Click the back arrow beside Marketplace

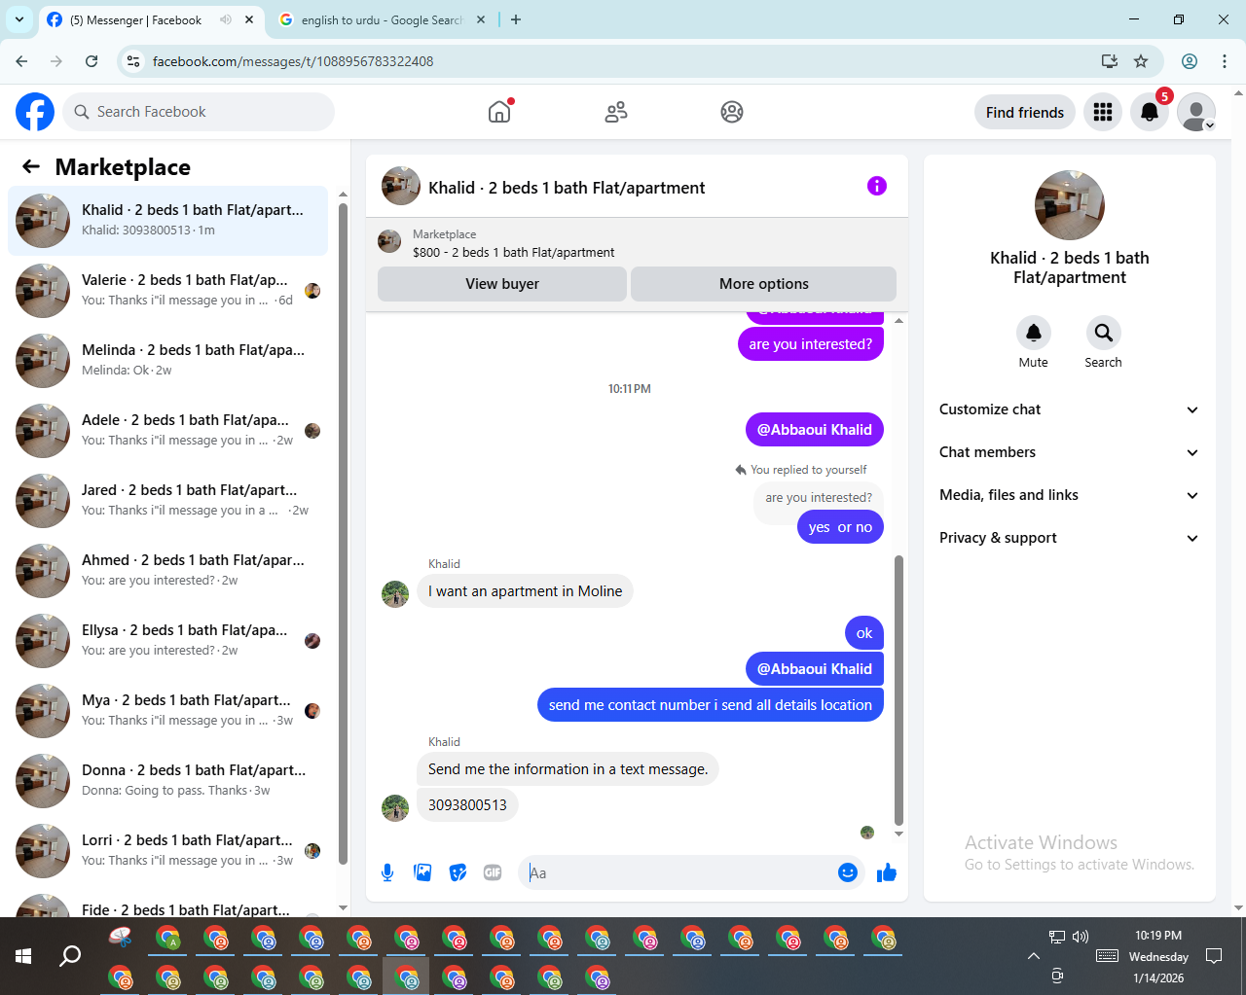point(31,166)
